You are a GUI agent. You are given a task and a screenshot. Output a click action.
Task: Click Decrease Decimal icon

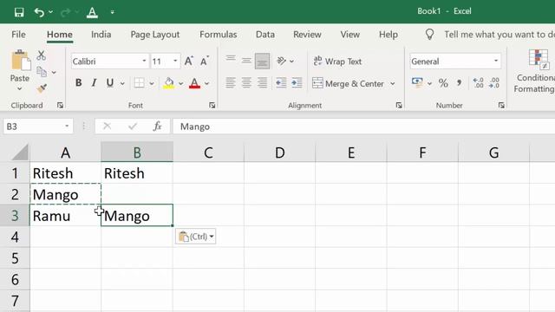tap(494, 83)
